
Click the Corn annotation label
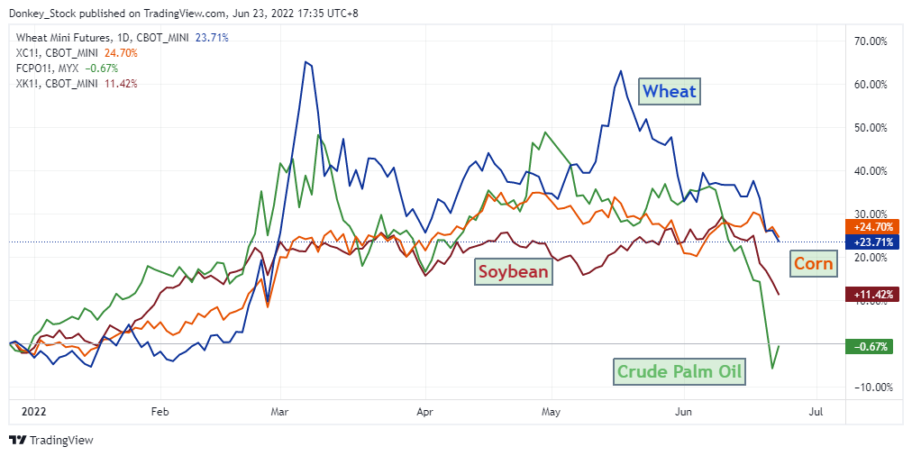tap(815, 264)
